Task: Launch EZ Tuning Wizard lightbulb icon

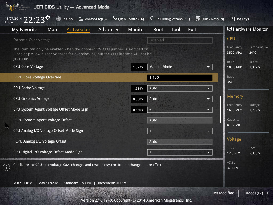Action: point(152,19)
